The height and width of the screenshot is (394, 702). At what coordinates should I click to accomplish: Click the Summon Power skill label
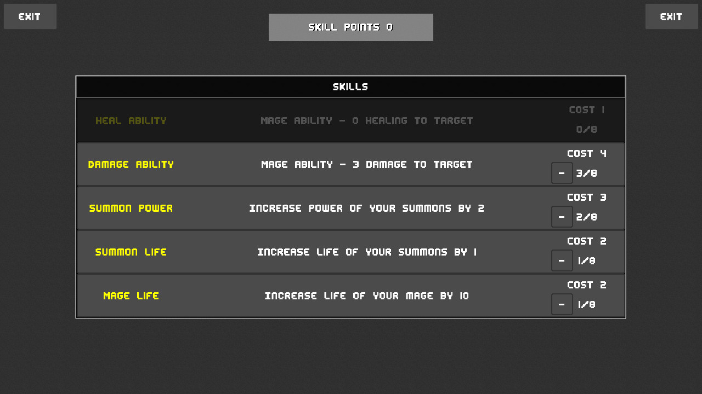[x=131, y=208]
